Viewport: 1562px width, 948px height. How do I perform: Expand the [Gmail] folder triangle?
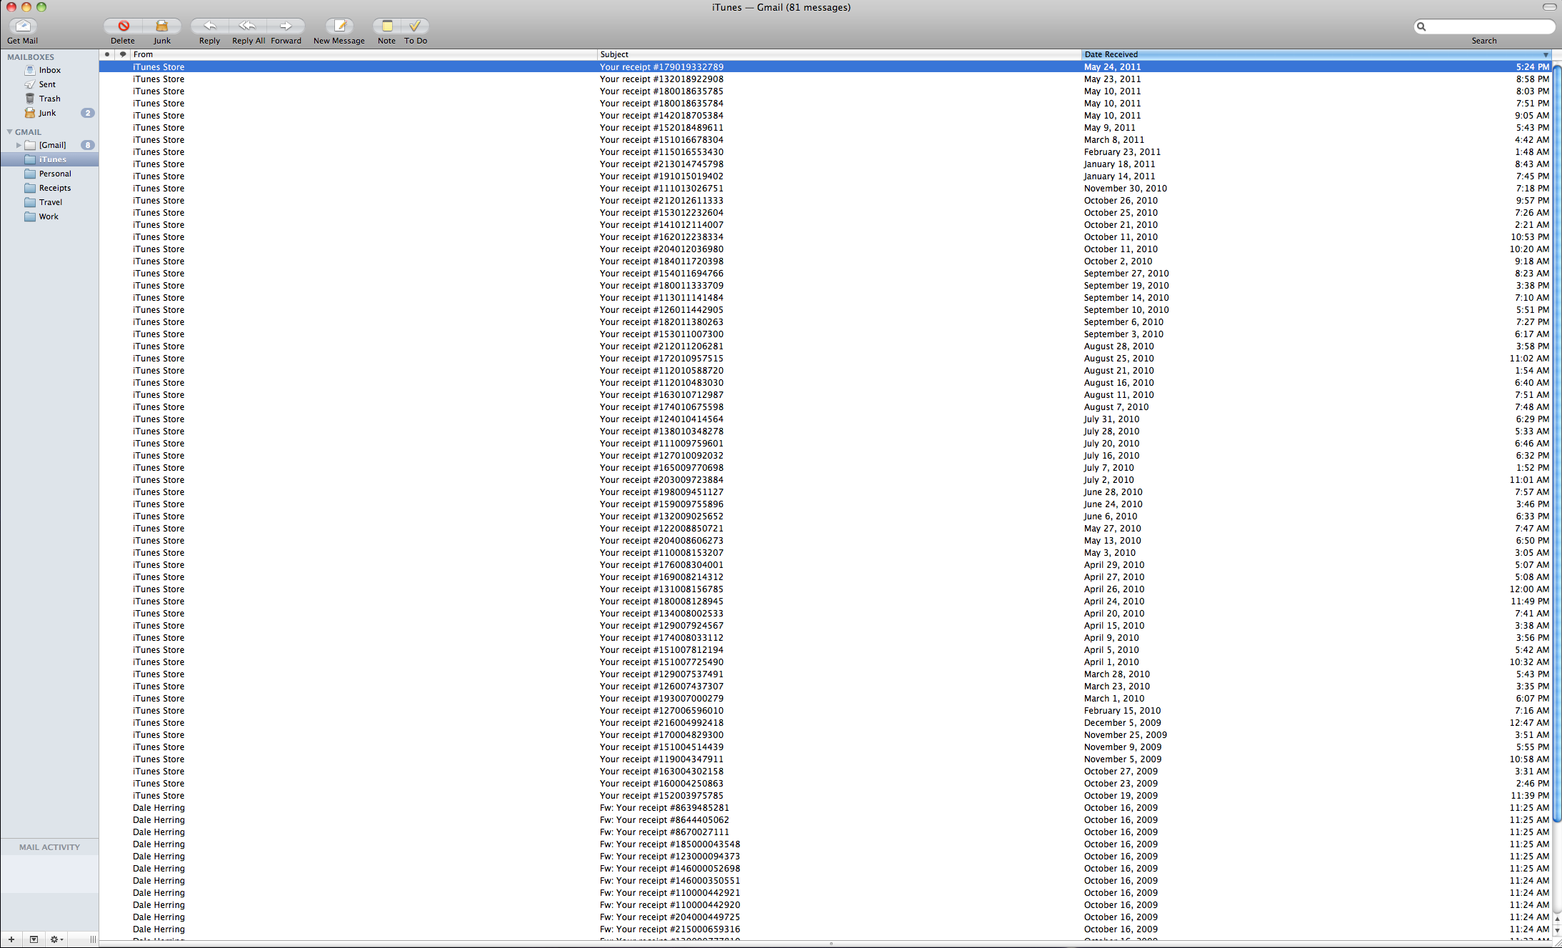coord(19,145)
